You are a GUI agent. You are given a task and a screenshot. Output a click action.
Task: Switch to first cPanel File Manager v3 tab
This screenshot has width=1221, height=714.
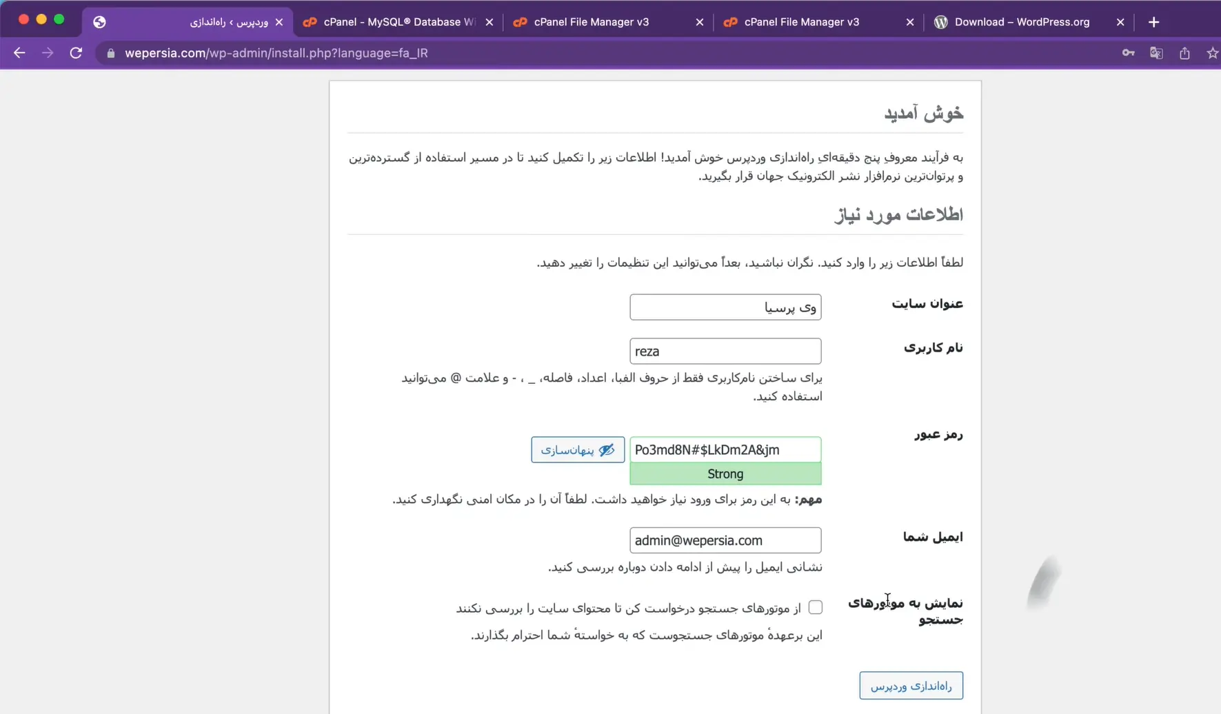click(x=608, y=22)
